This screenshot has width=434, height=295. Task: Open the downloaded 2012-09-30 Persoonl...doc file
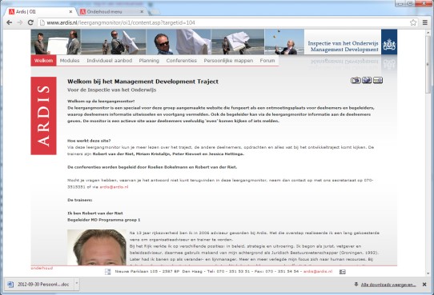[x=39, y=285]
